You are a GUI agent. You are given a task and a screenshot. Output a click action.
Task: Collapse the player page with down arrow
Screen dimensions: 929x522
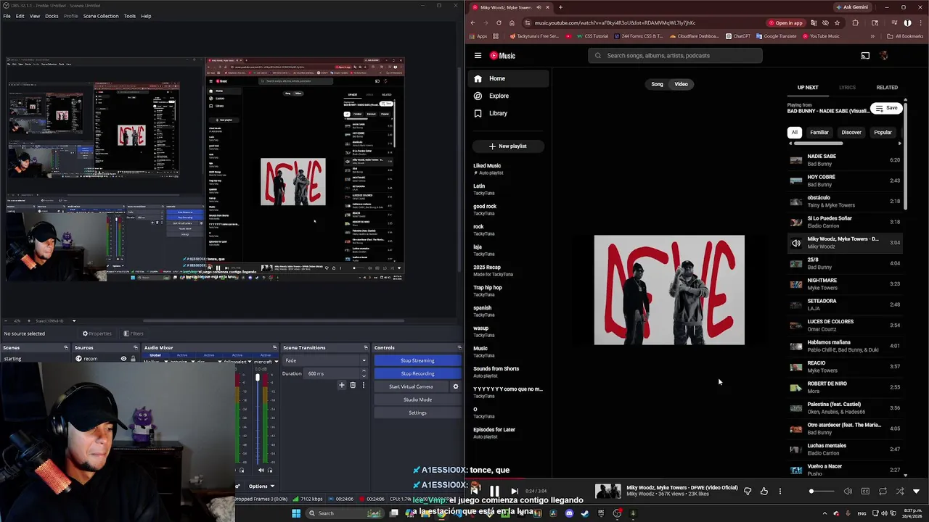(x=916, y=492)
